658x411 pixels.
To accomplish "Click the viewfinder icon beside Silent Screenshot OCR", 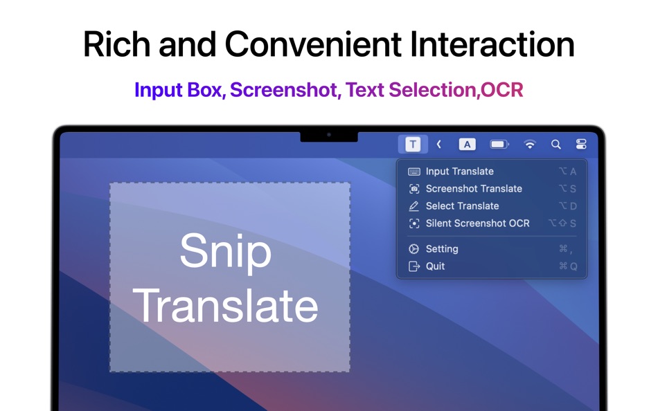I will [x=414, y=224].
